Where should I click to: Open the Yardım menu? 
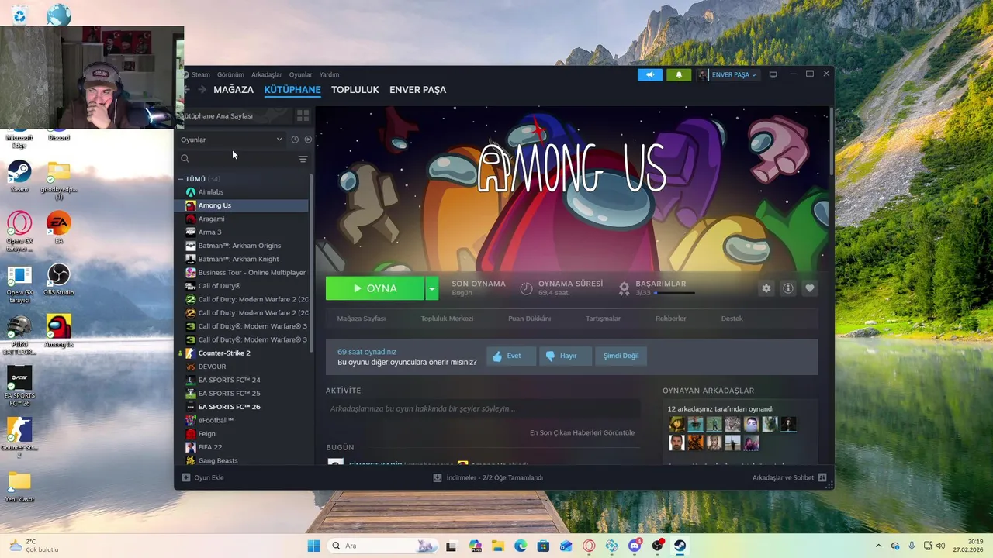329,75
